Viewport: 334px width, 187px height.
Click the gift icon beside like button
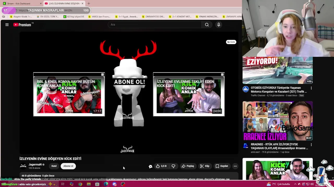click(150, 166)
